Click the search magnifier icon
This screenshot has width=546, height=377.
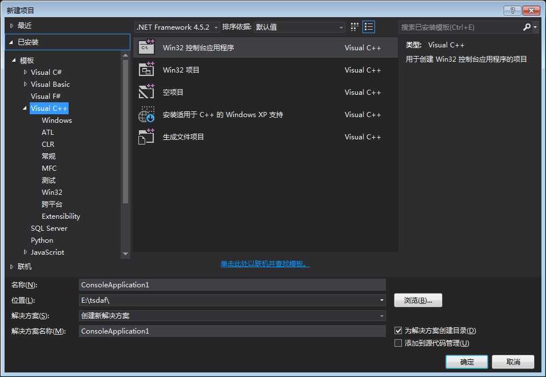point(527,27)
